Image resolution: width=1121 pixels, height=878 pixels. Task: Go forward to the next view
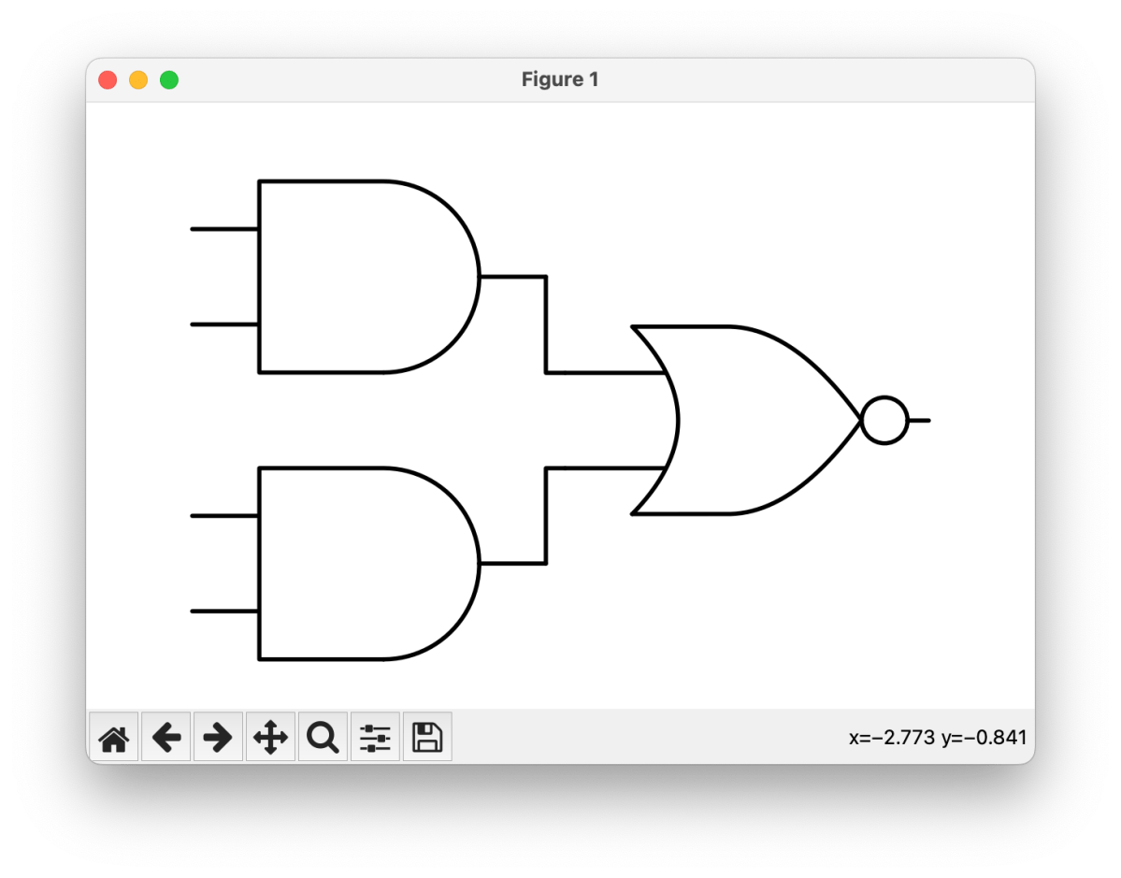(218, 737)
